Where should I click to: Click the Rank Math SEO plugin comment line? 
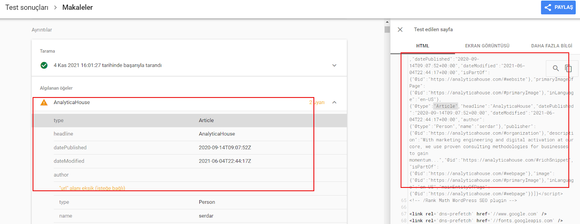tap(463, 201)
